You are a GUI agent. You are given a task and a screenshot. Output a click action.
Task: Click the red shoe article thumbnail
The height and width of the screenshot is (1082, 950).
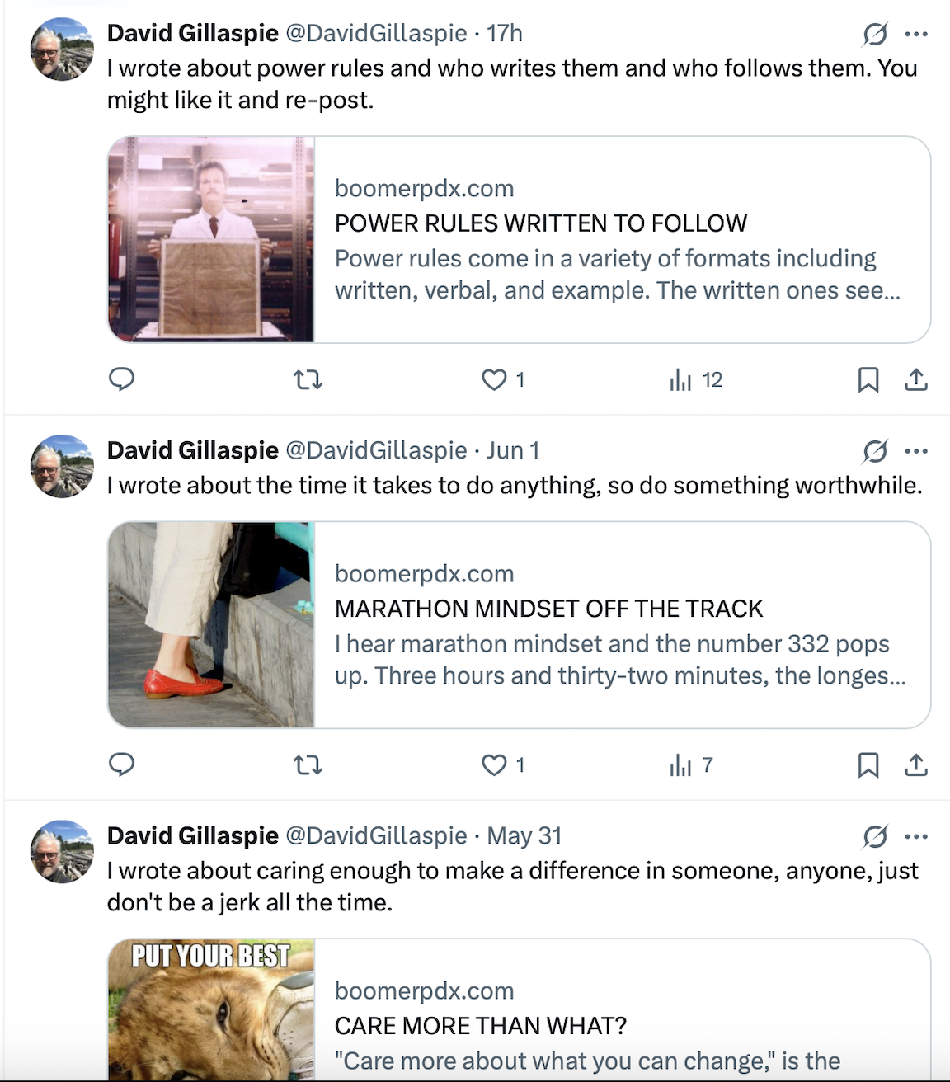(x=211, y=624)
